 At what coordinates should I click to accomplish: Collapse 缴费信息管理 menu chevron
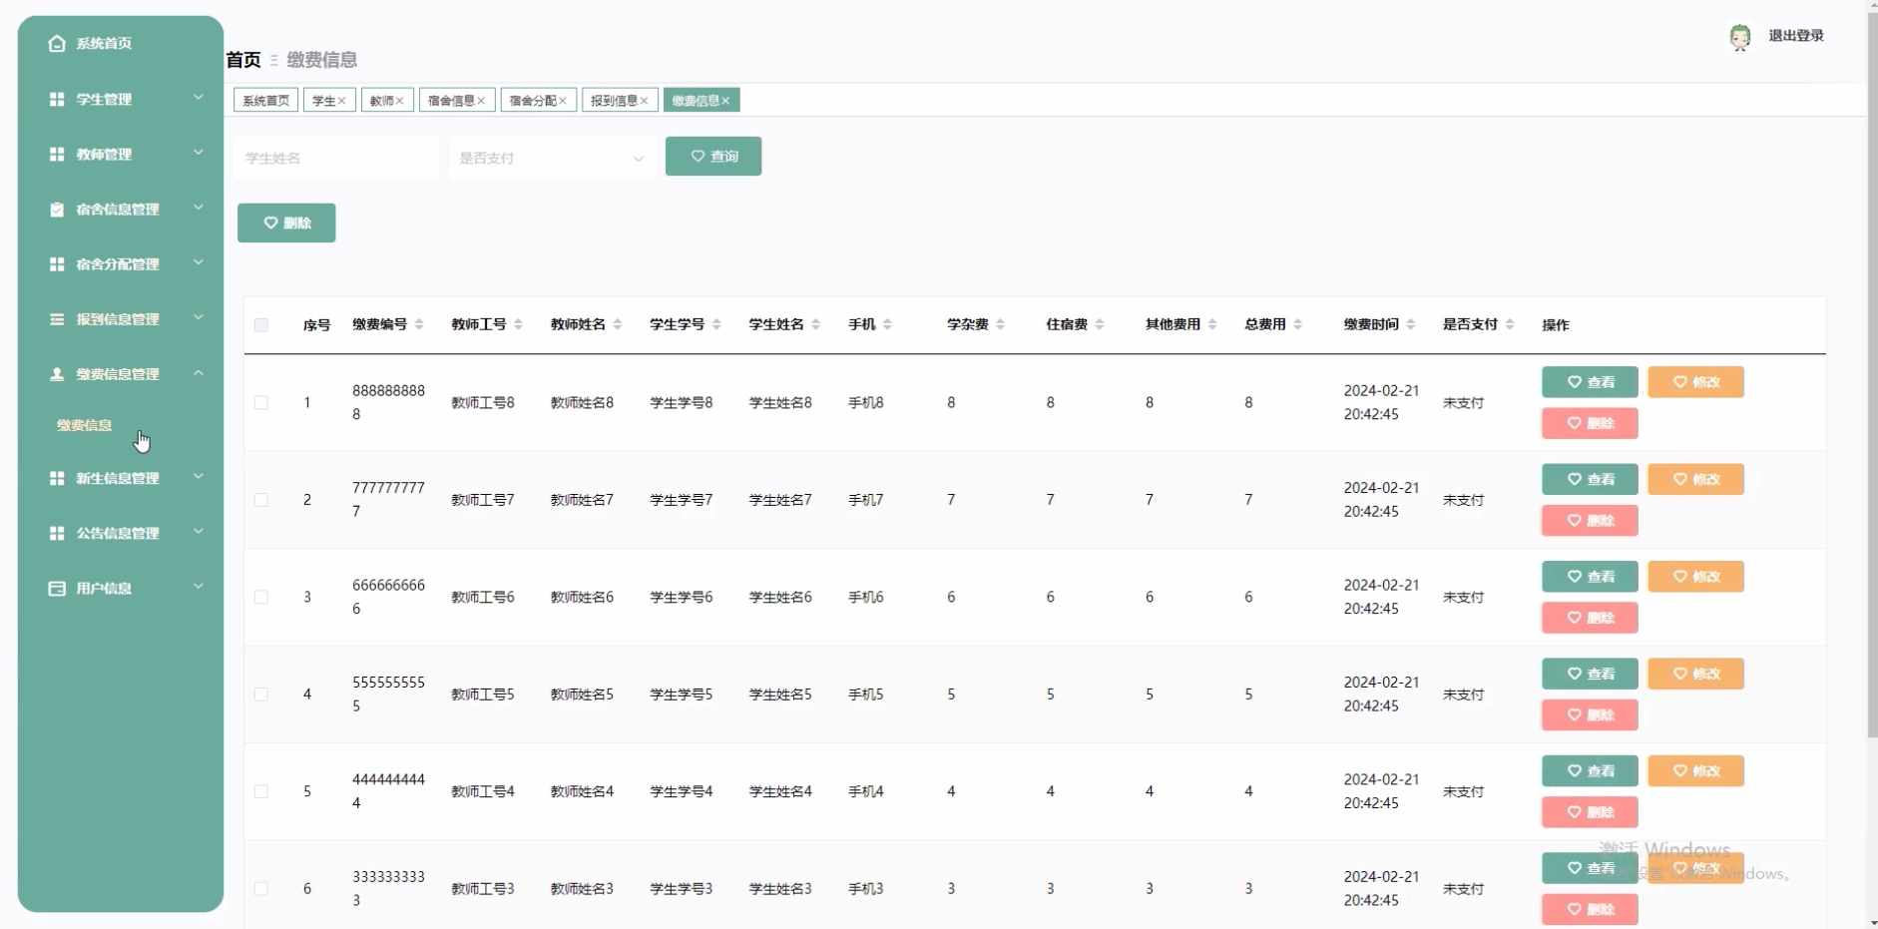click(199, 372)
